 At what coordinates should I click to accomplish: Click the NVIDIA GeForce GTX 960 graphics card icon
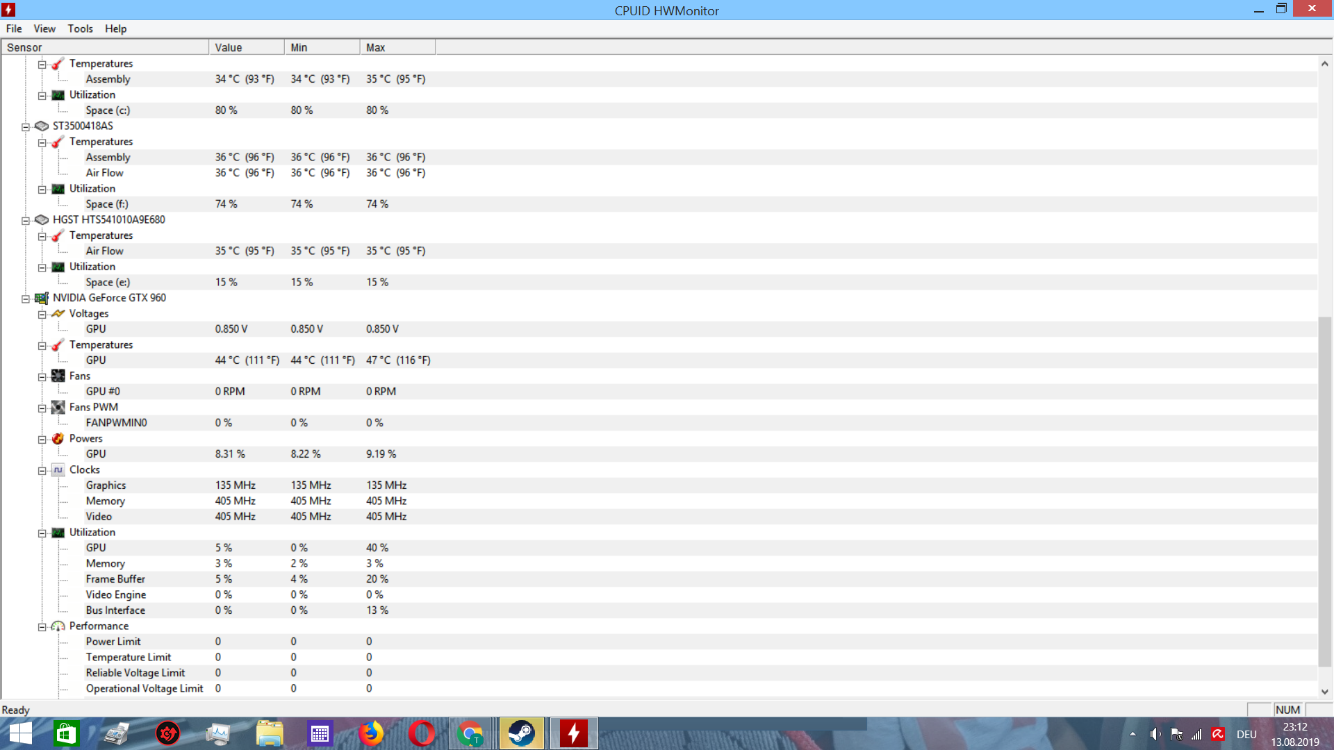click(x=42, y=298)
